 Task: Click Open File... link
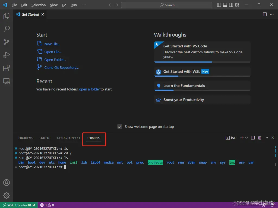tap(53, 52)
